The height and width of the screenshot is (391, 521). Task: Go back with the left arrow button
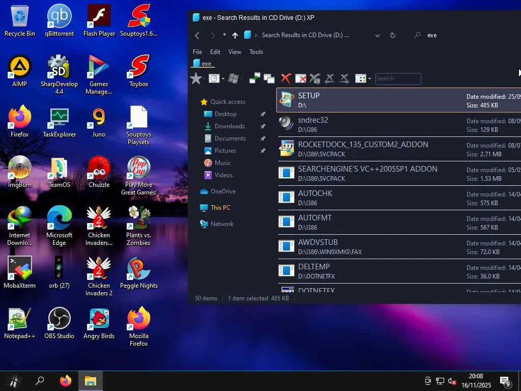tap(197, 35)
